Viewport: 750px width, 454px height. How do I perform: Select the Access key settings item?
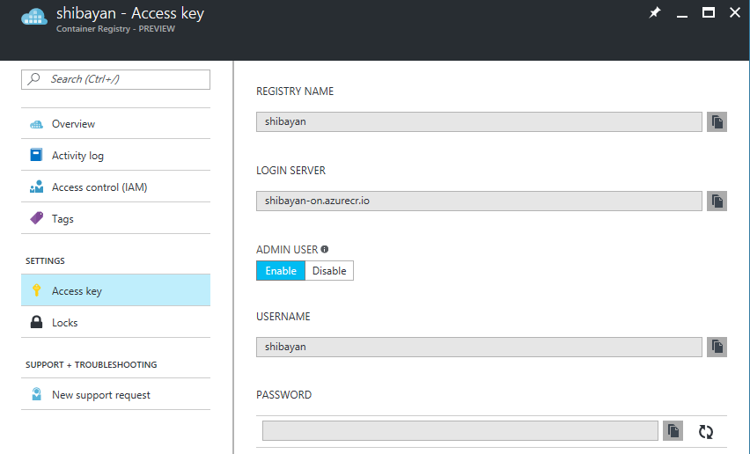click(x=115, y=290)
